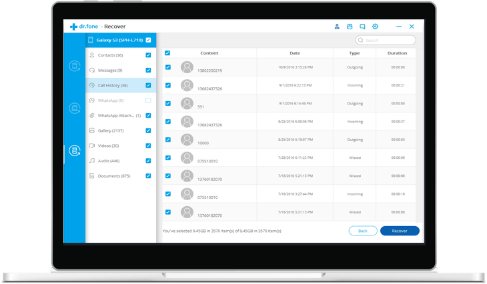Click the search magnifier icon

pos(361,41)
